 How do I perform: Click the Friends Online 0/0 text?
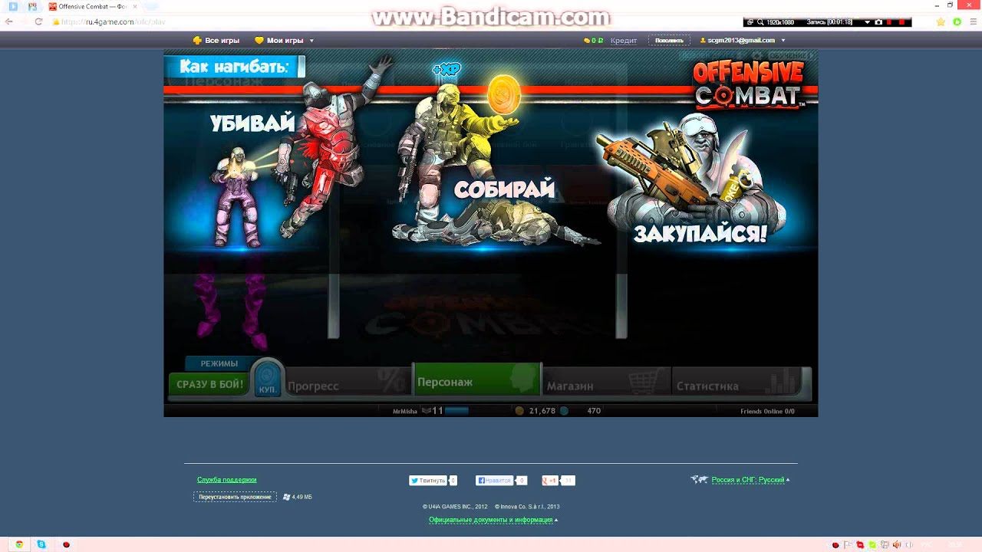(767, 411)
